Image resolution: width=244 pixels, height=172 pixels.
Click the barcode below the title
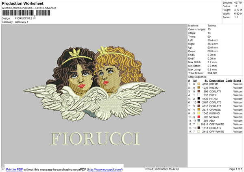coord(26,13)
